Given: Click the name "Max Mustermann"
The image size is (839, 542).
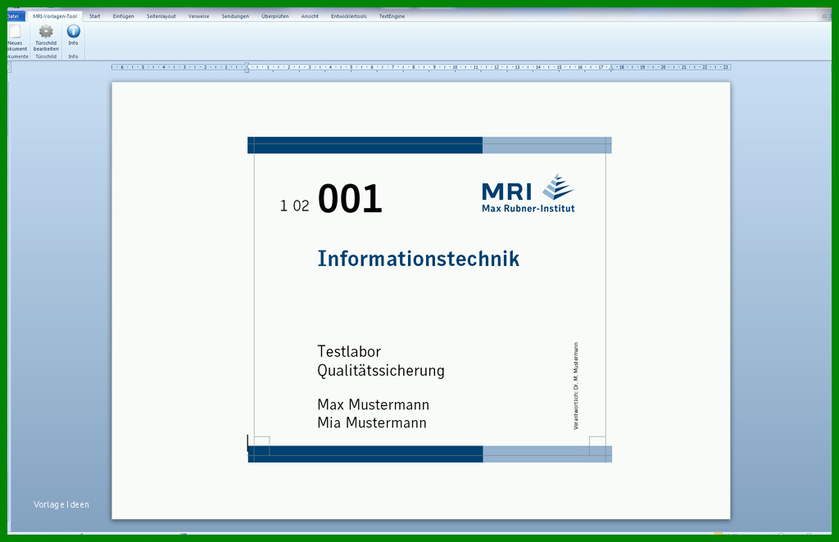Looking at the screenshot, I should tap(373, 404).
